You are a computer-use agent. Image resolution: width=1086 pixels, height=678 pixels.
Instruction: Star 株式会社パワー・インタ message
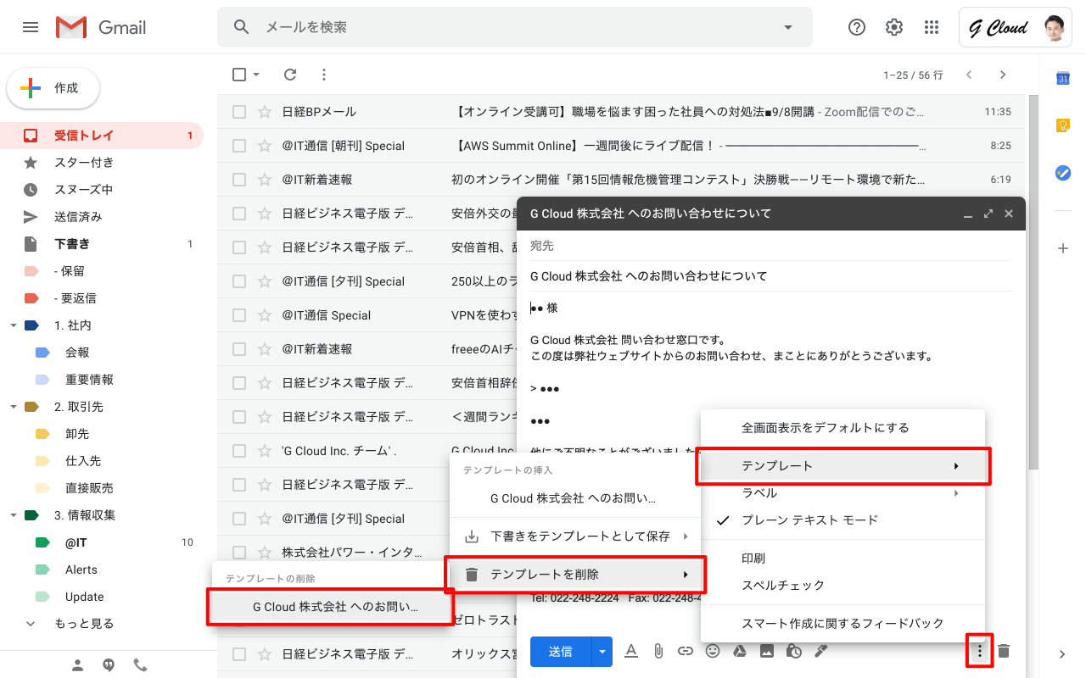265,553
